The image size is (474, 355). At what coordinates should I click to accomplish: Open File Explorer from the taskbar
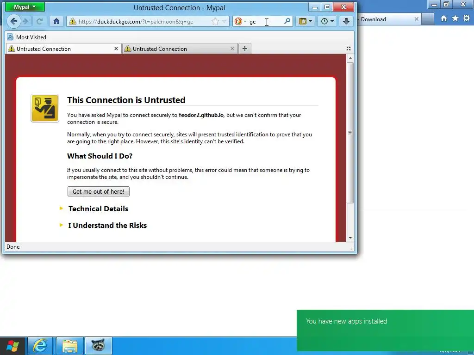[70, 346]
